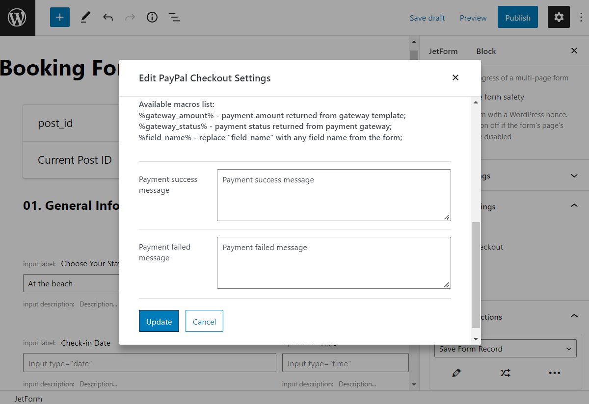Screen dimensions: 589x404
Task: Open the block inserter
Action: [59, 17]
